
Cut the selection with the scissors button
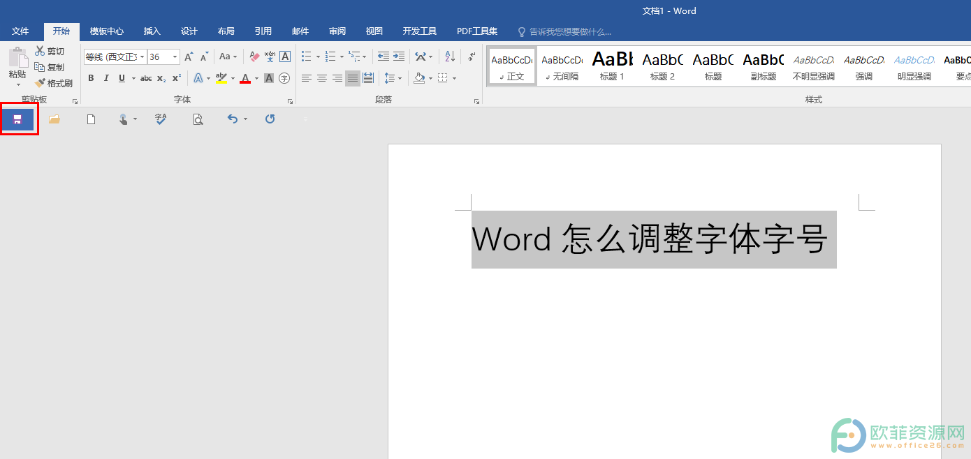49,51
